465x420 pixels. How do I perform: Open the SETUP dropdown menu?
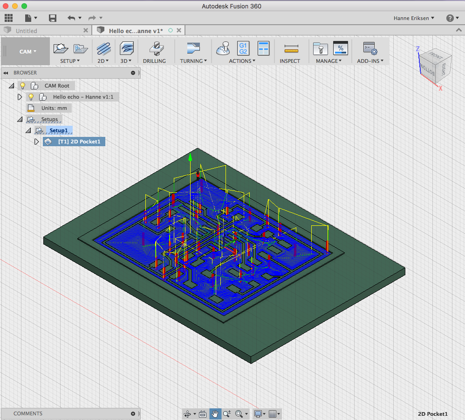click(70, 61)
